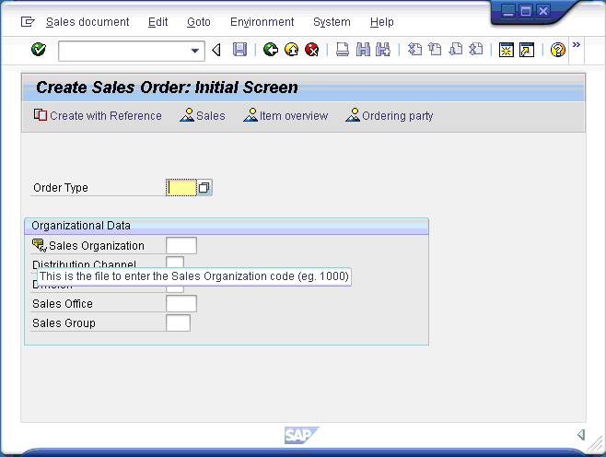The width and height of the screenshot is (606, 457).
Task: Open the Help menu
Action: pyautogui.click(x=382, y=22)
